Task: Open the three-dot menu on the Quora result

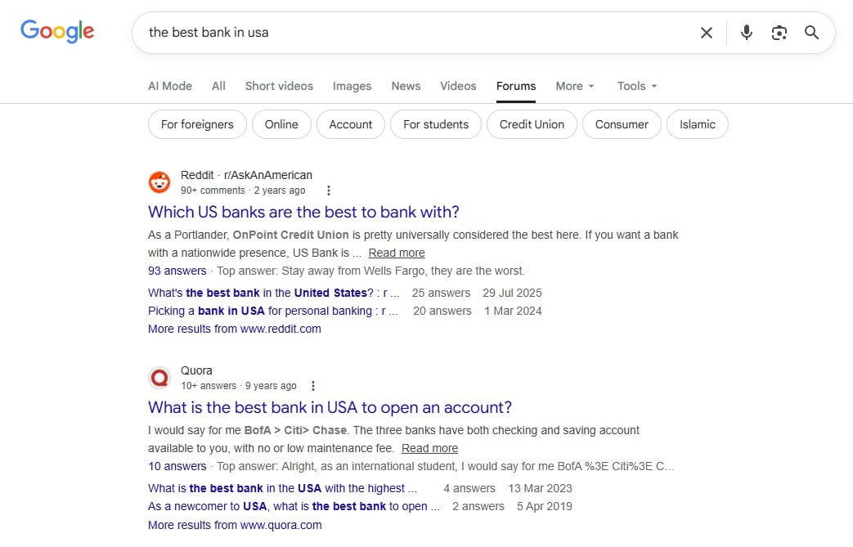Action: (313, 384)
